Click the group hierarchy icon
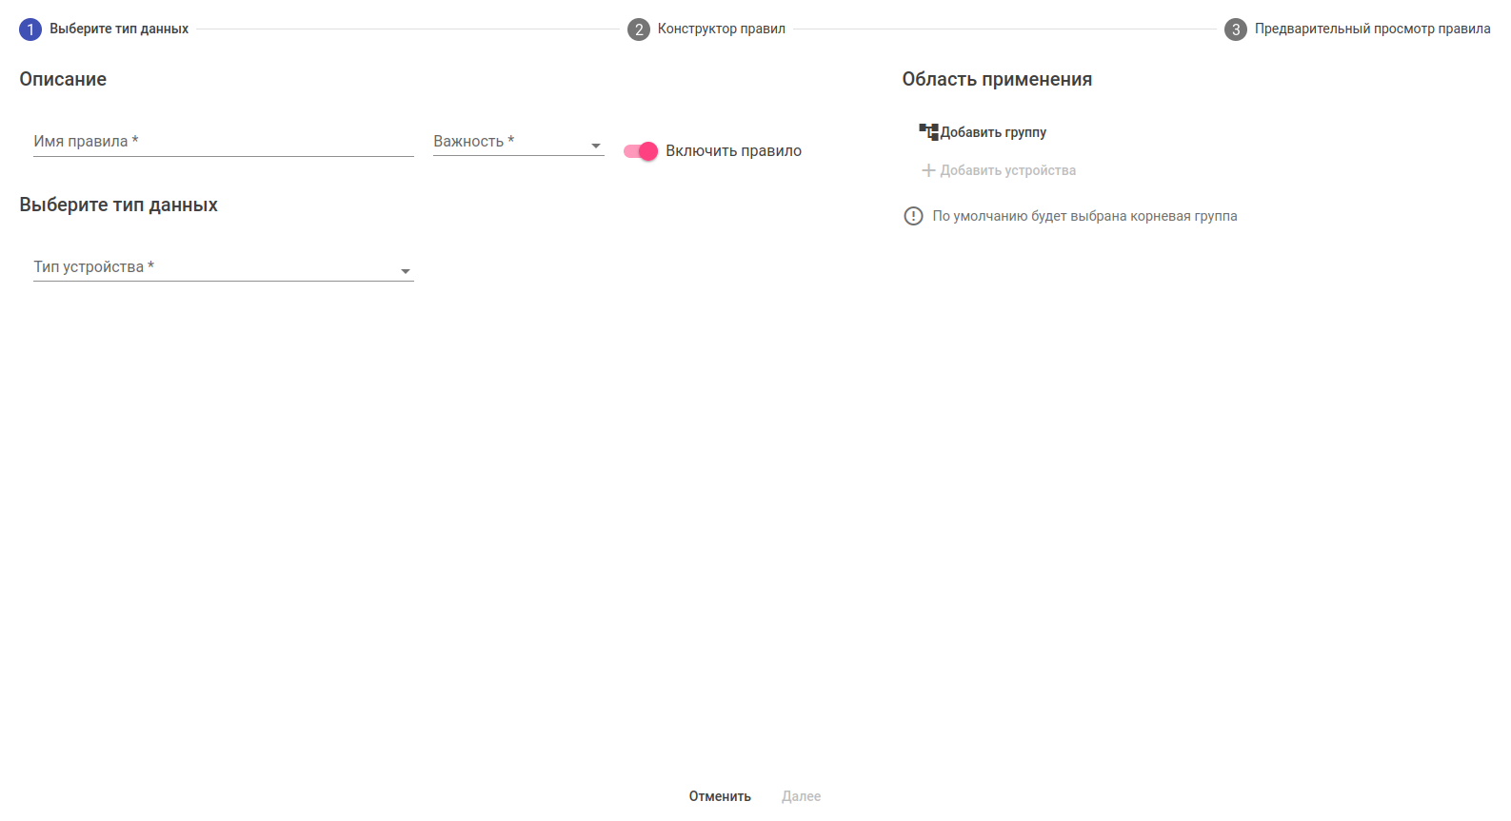The image size is (1511, 821). (x=928, y=131)
